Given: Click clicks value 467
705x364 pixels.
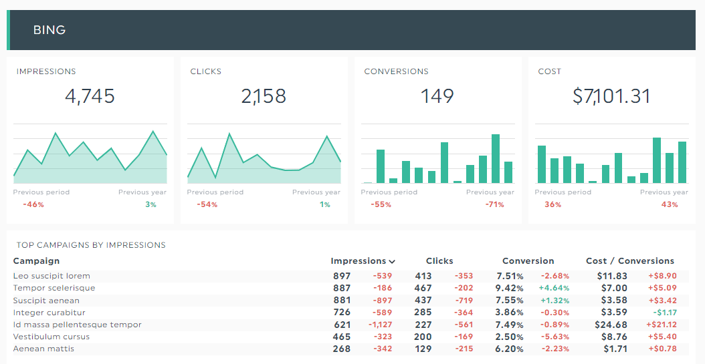Looking at the screenshot, I should pyautogui.click(x=423, y=288).
